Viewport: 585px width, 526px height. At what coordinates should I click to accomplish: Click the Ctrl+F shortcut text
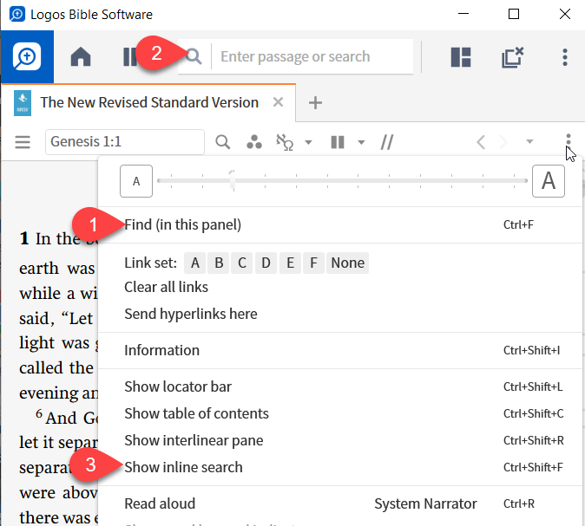pyautogui.click(x=518, y=224)
